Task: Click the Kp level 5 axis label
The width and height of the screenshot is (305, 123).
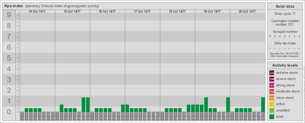Action: tap(9, 58)
